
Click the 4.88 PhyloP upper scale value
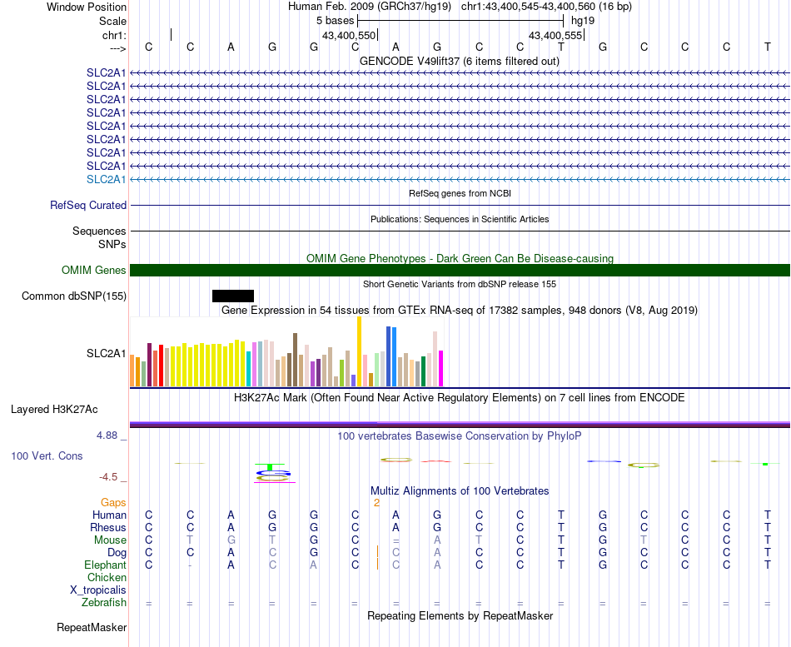point(107,435)
